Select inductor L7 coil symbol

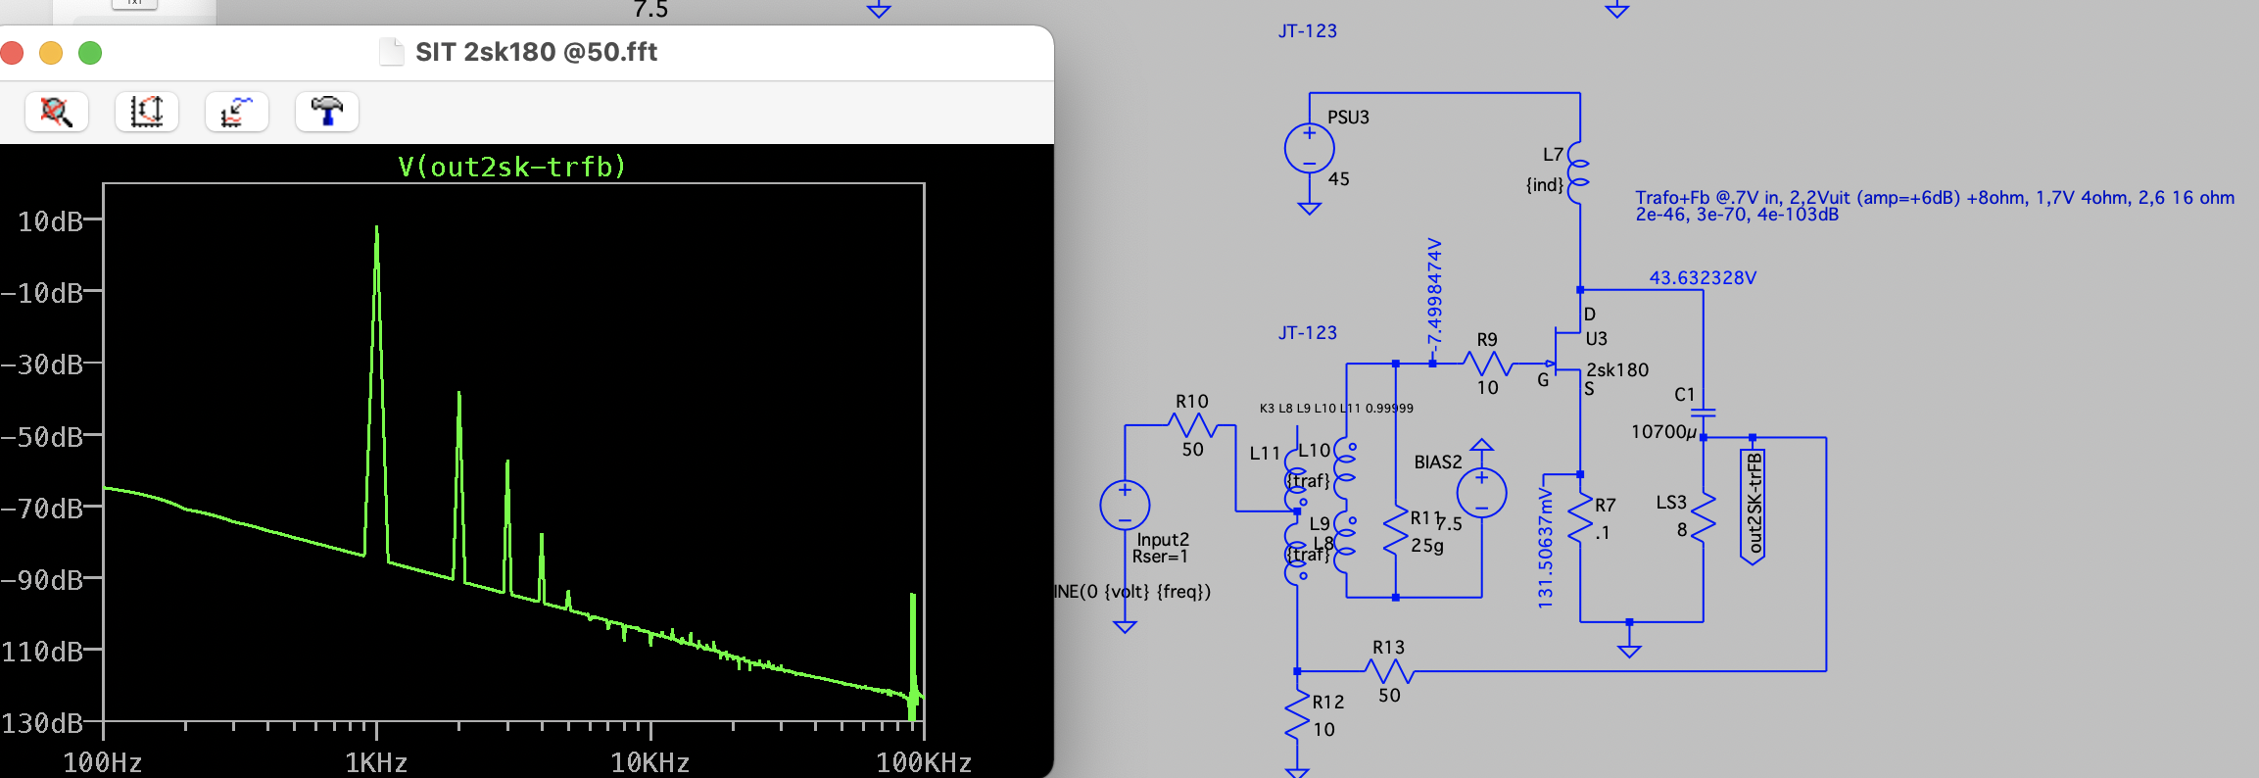(1578, 172)
